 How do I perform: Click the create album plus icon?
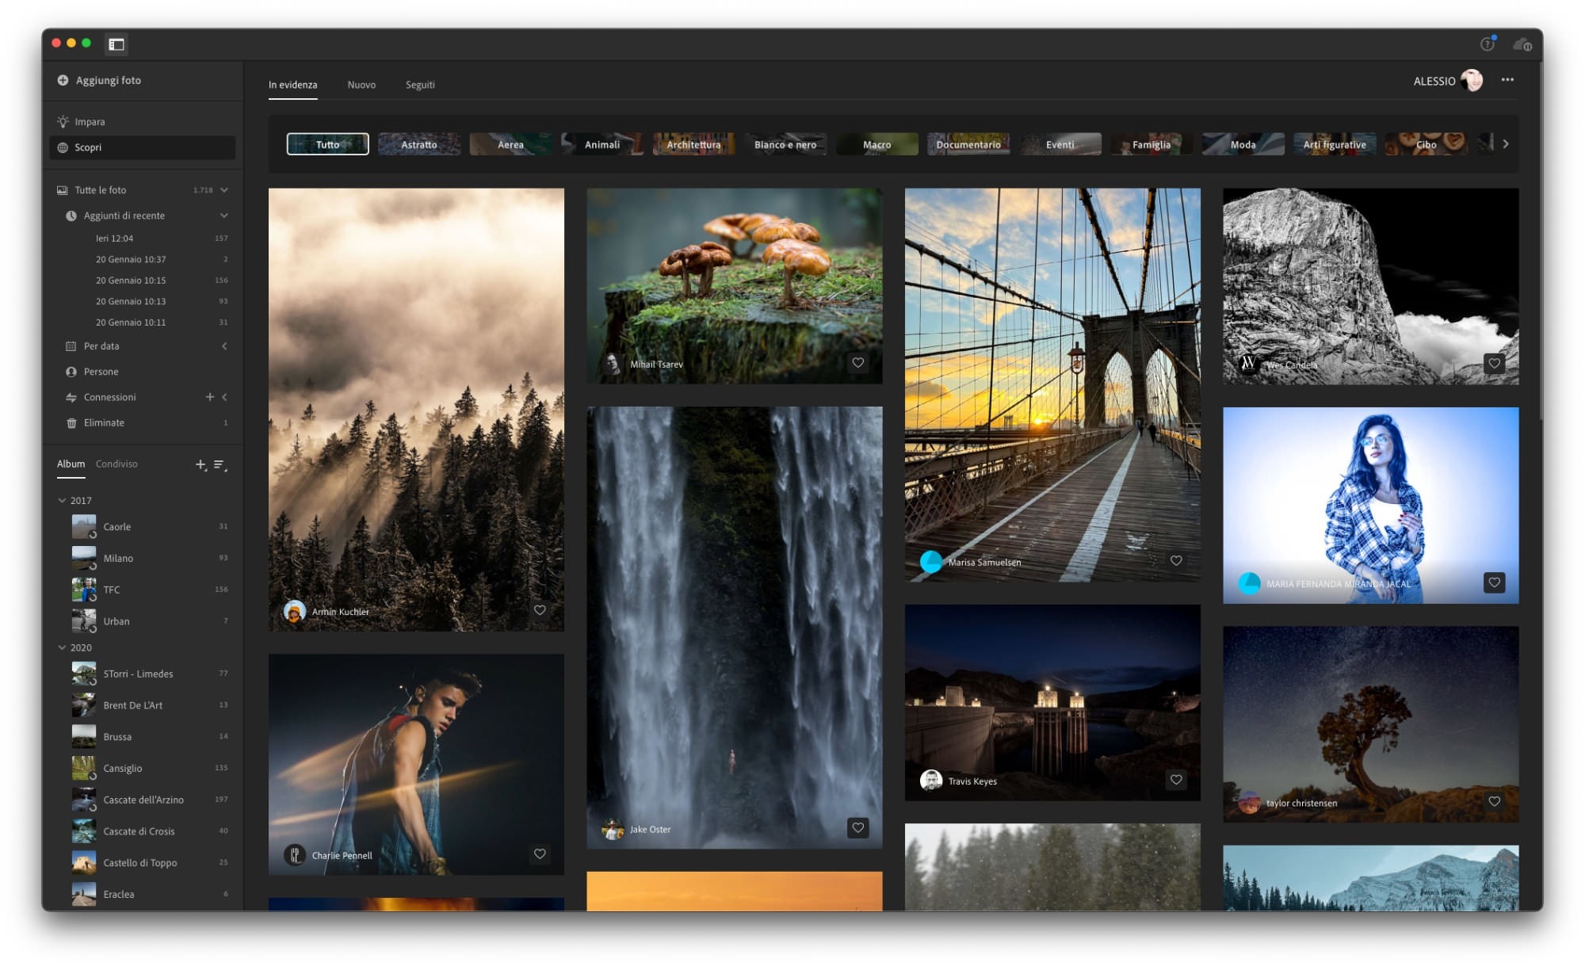coord(201,464)
